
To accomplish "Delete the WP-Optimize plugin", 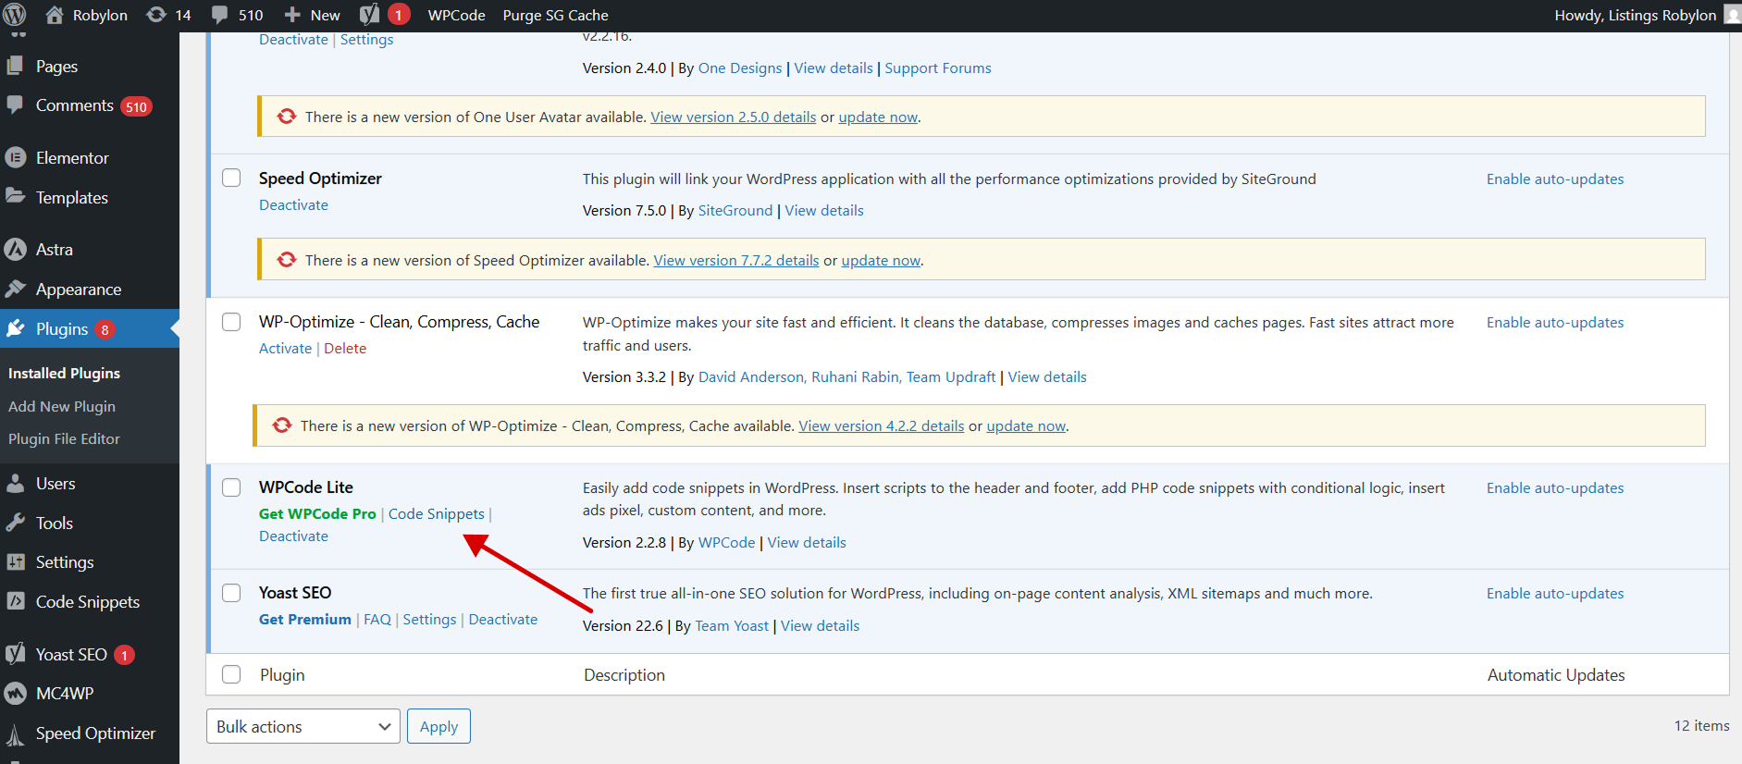I will tap(345, 348).
